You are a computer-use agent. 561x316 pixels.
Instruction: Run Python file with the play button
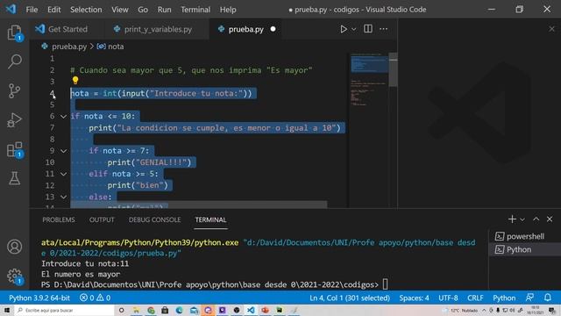tap(343, 29)
